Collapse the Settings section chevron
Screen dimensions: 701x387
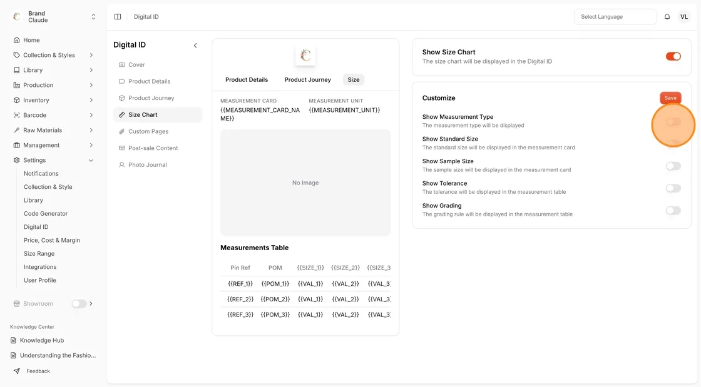tap(91, 160)
